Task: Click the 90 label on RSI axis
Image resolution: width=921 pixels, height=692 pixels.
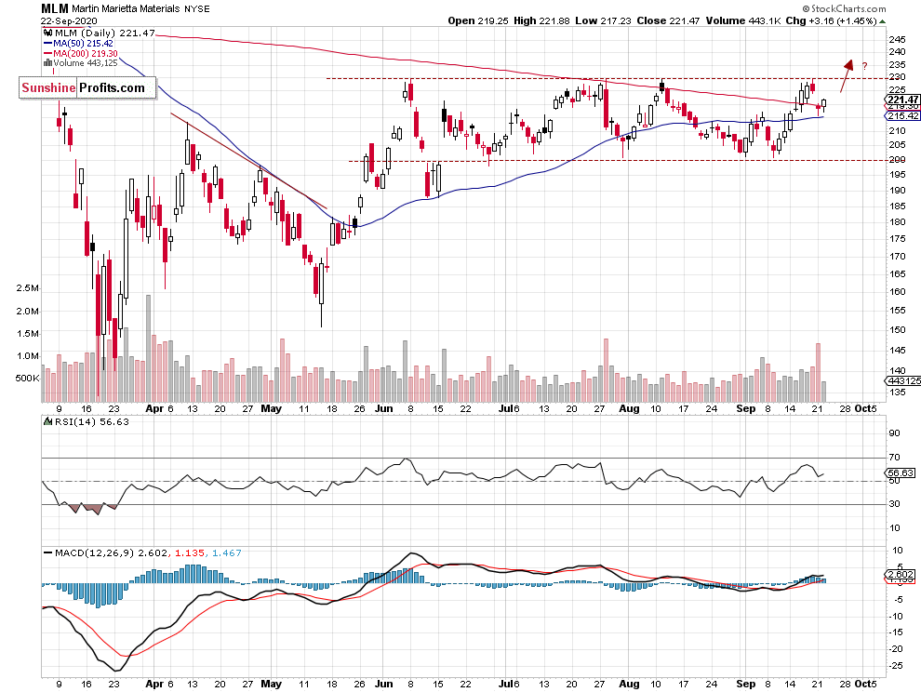Action: (x=895, y=433)
